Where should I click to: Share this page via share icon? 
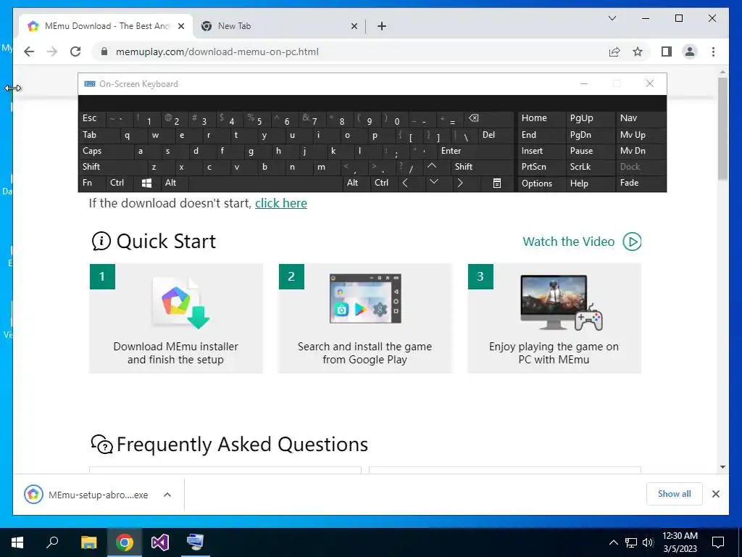click(614, 51)
